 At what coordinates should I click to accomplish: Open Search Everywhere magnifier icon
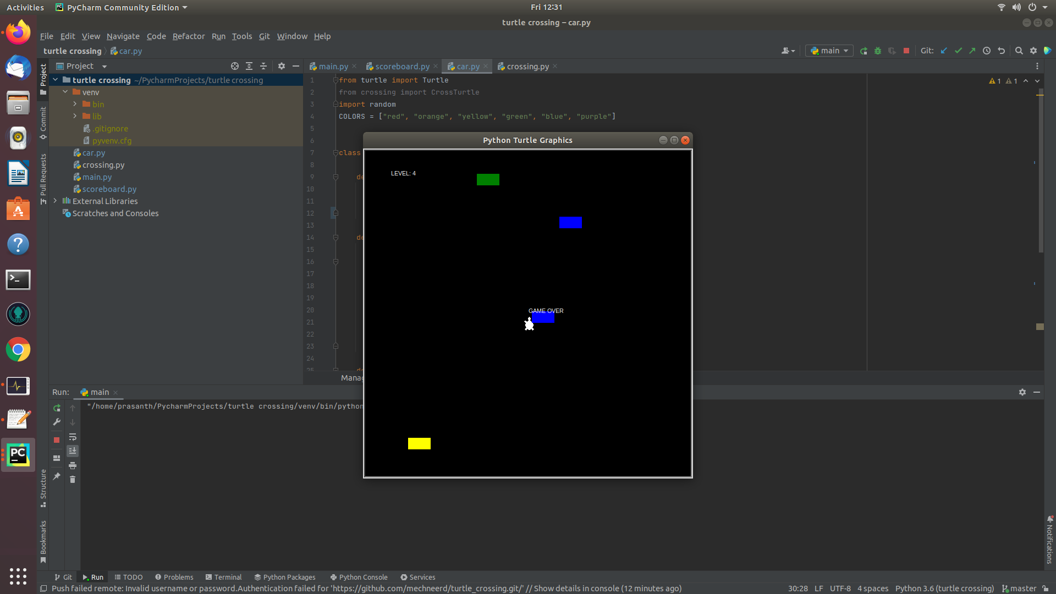pos(1019,50)
